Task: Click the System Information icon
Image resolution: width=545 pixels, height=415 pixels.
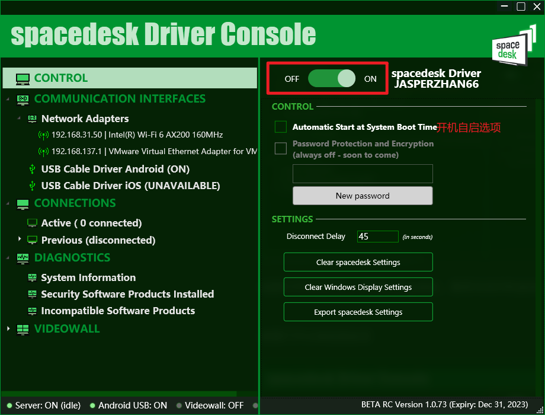Action: pyautogui.click(x=33, y=277)
